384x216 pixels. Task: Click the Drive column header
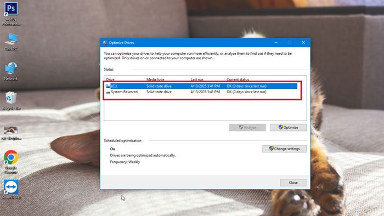click(110, 79)
